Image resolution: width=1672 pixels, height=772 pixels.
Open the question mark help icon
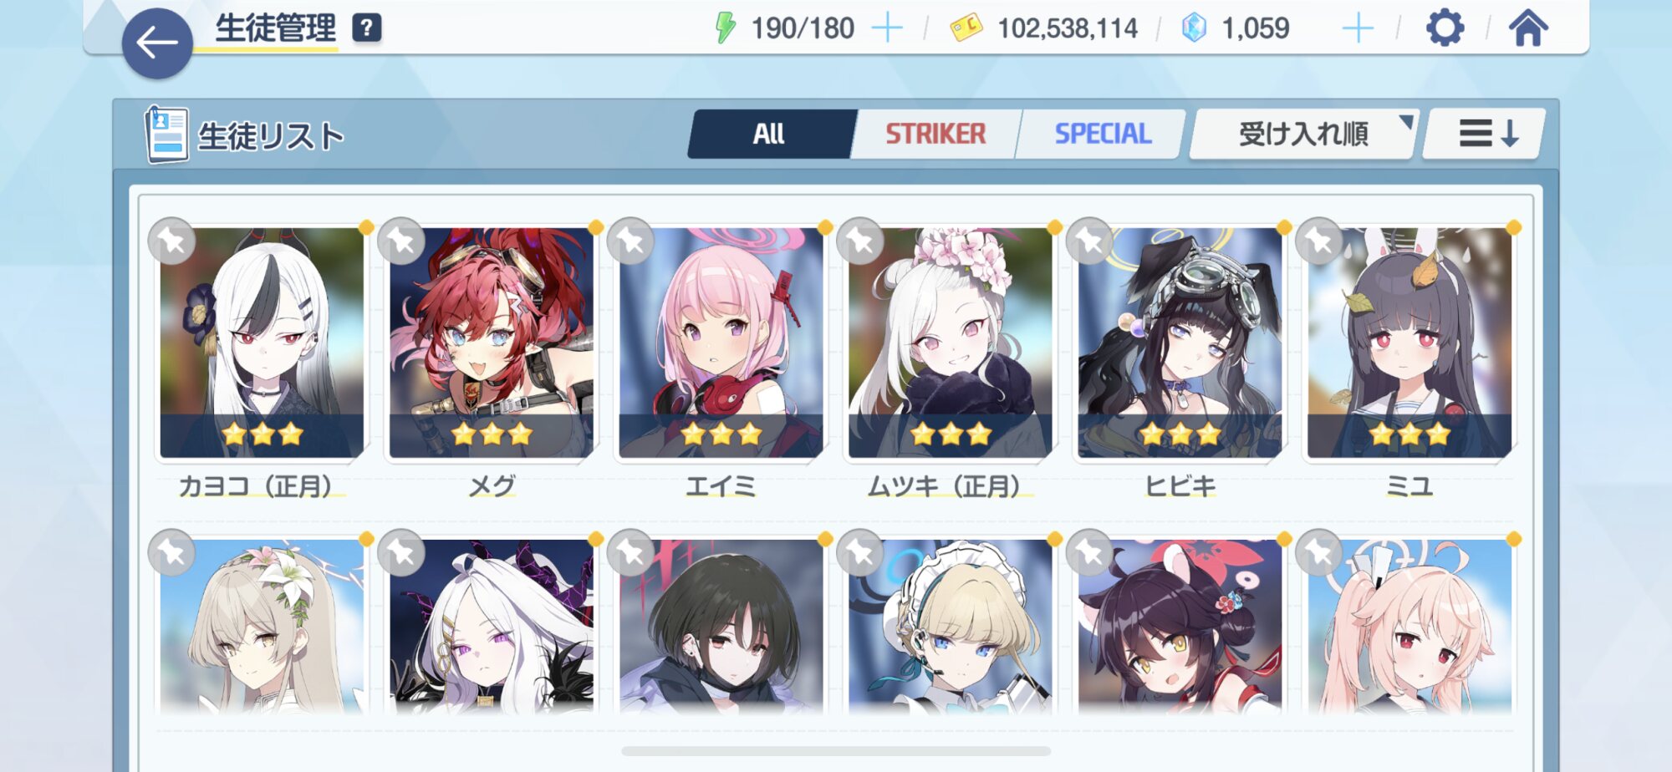click(x=366, y=28)
